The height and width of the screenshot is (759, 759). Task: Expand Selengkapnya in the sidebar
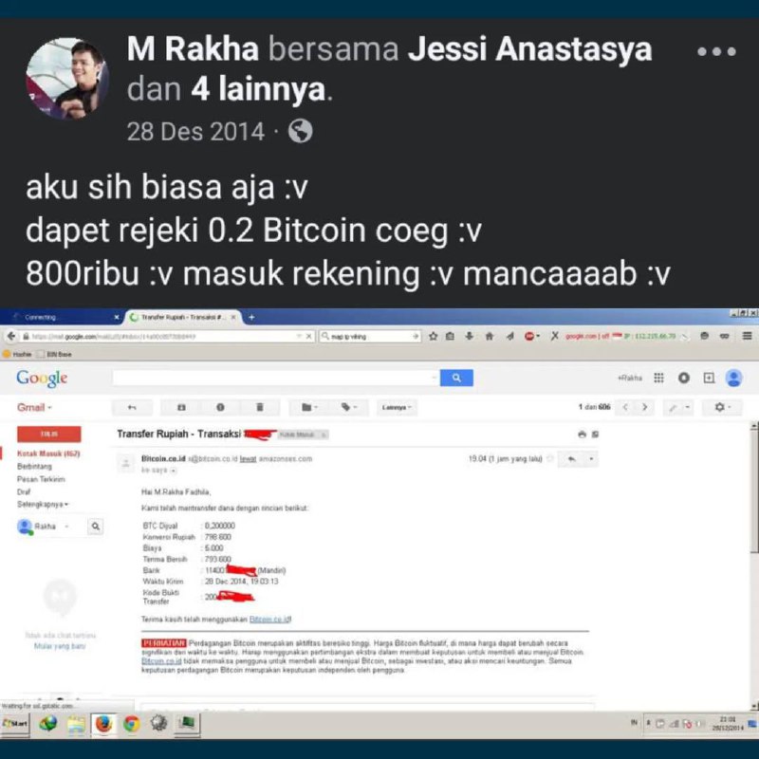coord(43,505)
